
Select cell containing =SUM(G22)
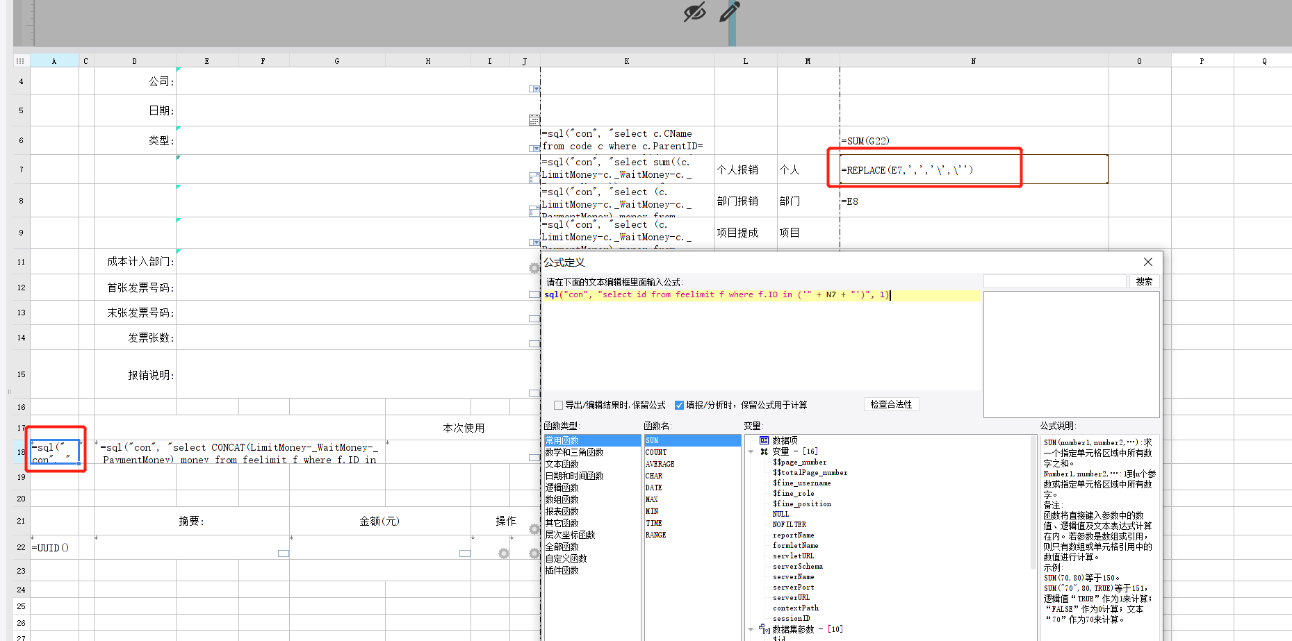[974, 140]
